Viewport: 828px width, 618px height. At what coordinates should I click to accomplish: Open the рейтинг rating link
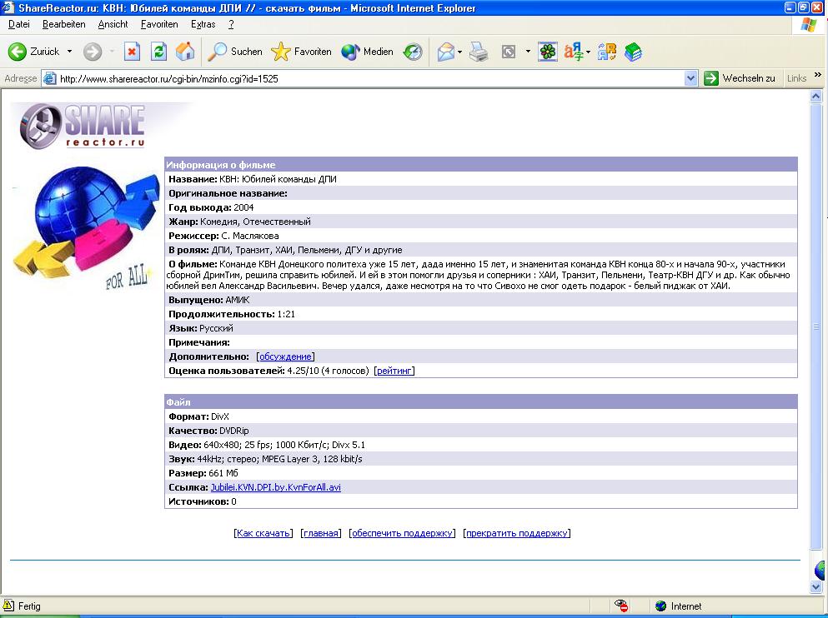coord(394,371)
